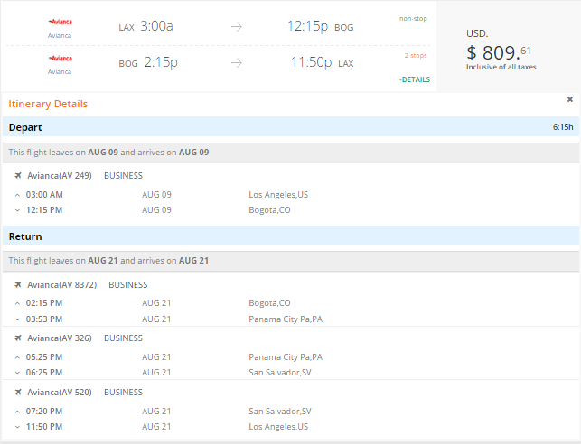Click the outbound arrow after LAX 3:00a
The height and width of the screenshot is (444, 581).
237,27
